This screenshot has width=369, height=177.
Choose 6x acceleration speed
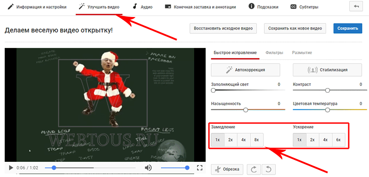coord(339,140)
